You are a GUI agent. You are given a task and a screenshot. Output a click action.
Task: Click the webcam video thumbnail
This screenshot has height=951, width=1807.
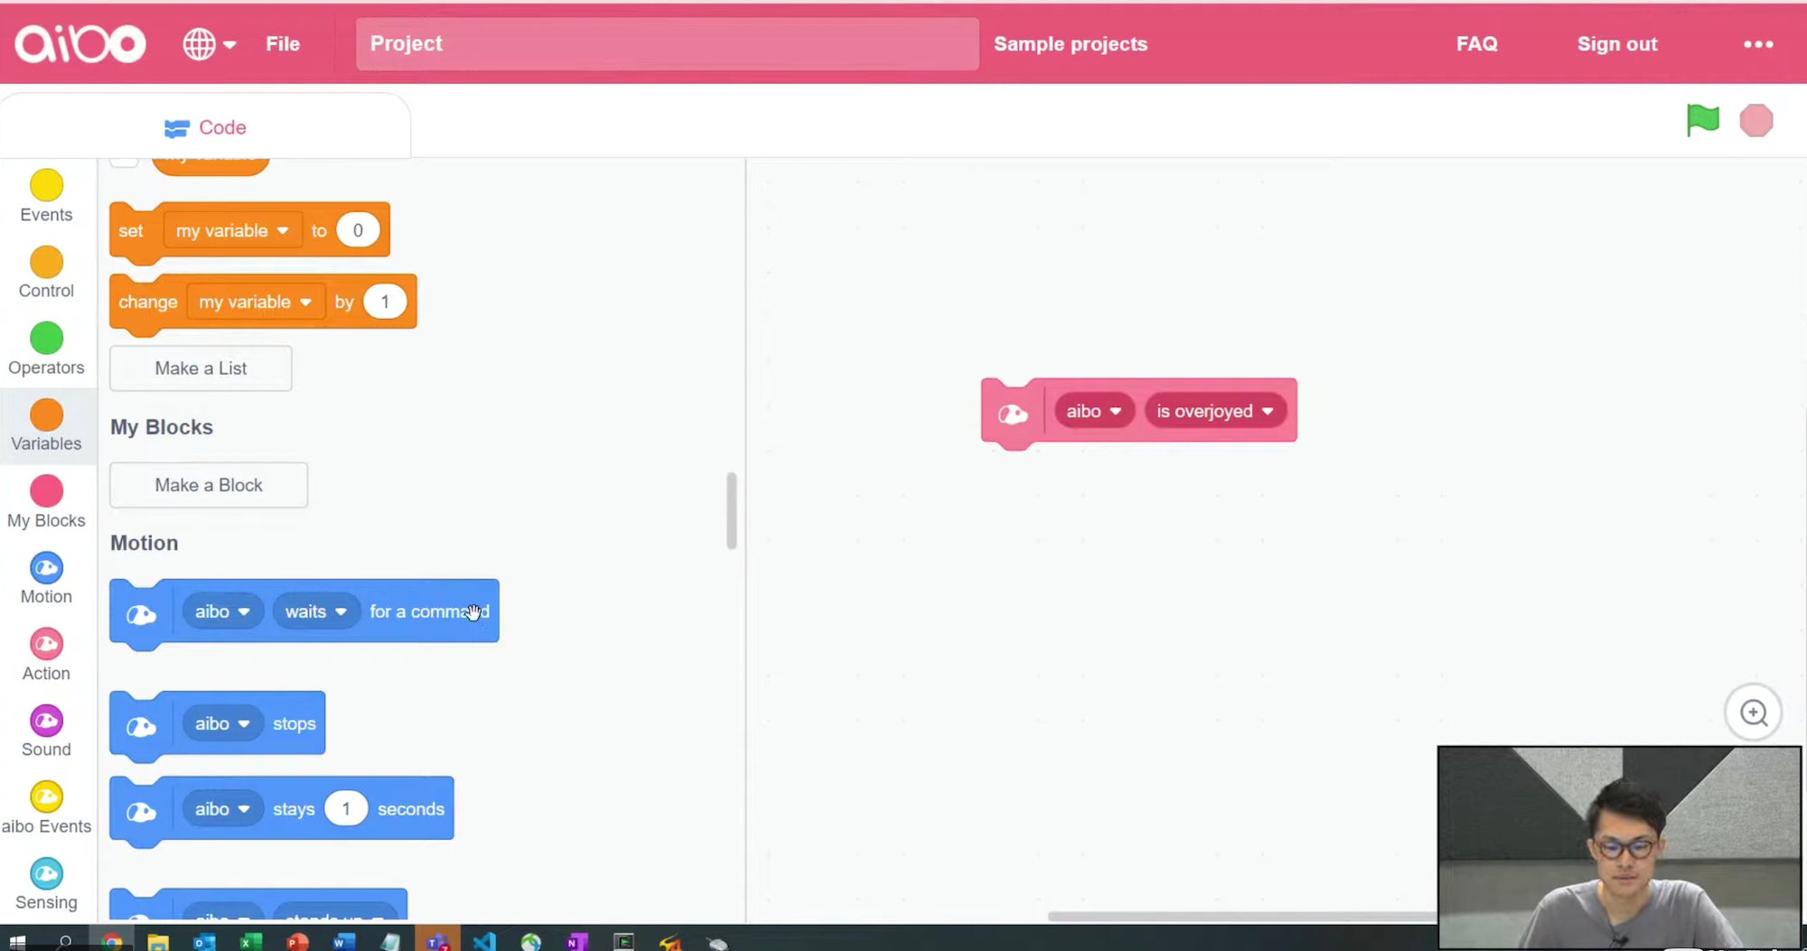pyautogui.click(x=1619, y=847)
